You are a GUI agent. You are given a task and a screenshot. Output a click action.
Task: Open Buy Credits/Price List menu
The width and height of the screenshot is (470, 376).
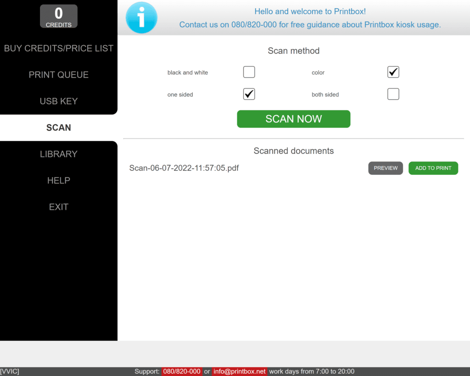(59, 48)
